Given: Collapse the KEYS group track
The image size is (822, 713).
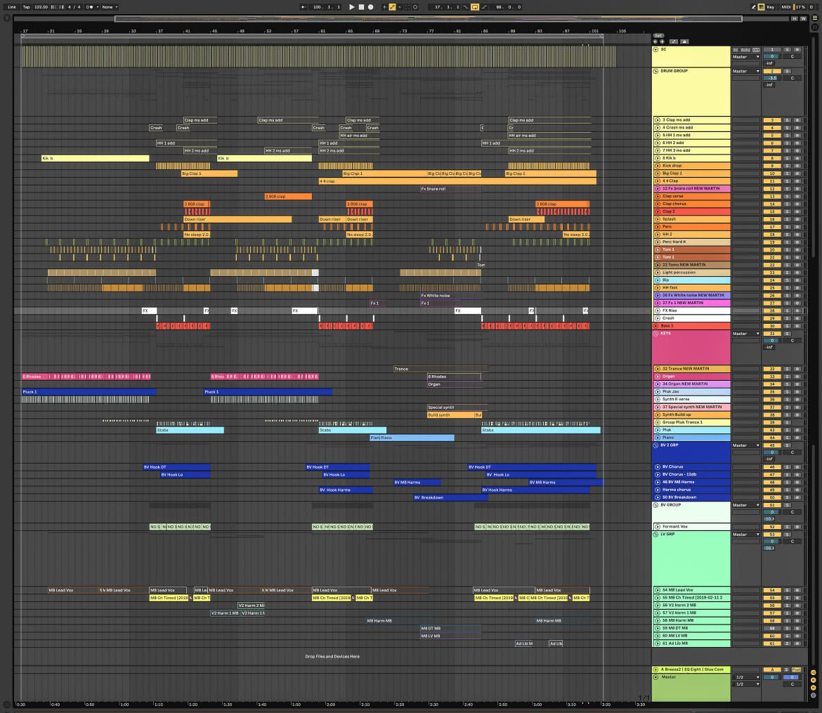Looking at the screenshot, I should 655,334.
